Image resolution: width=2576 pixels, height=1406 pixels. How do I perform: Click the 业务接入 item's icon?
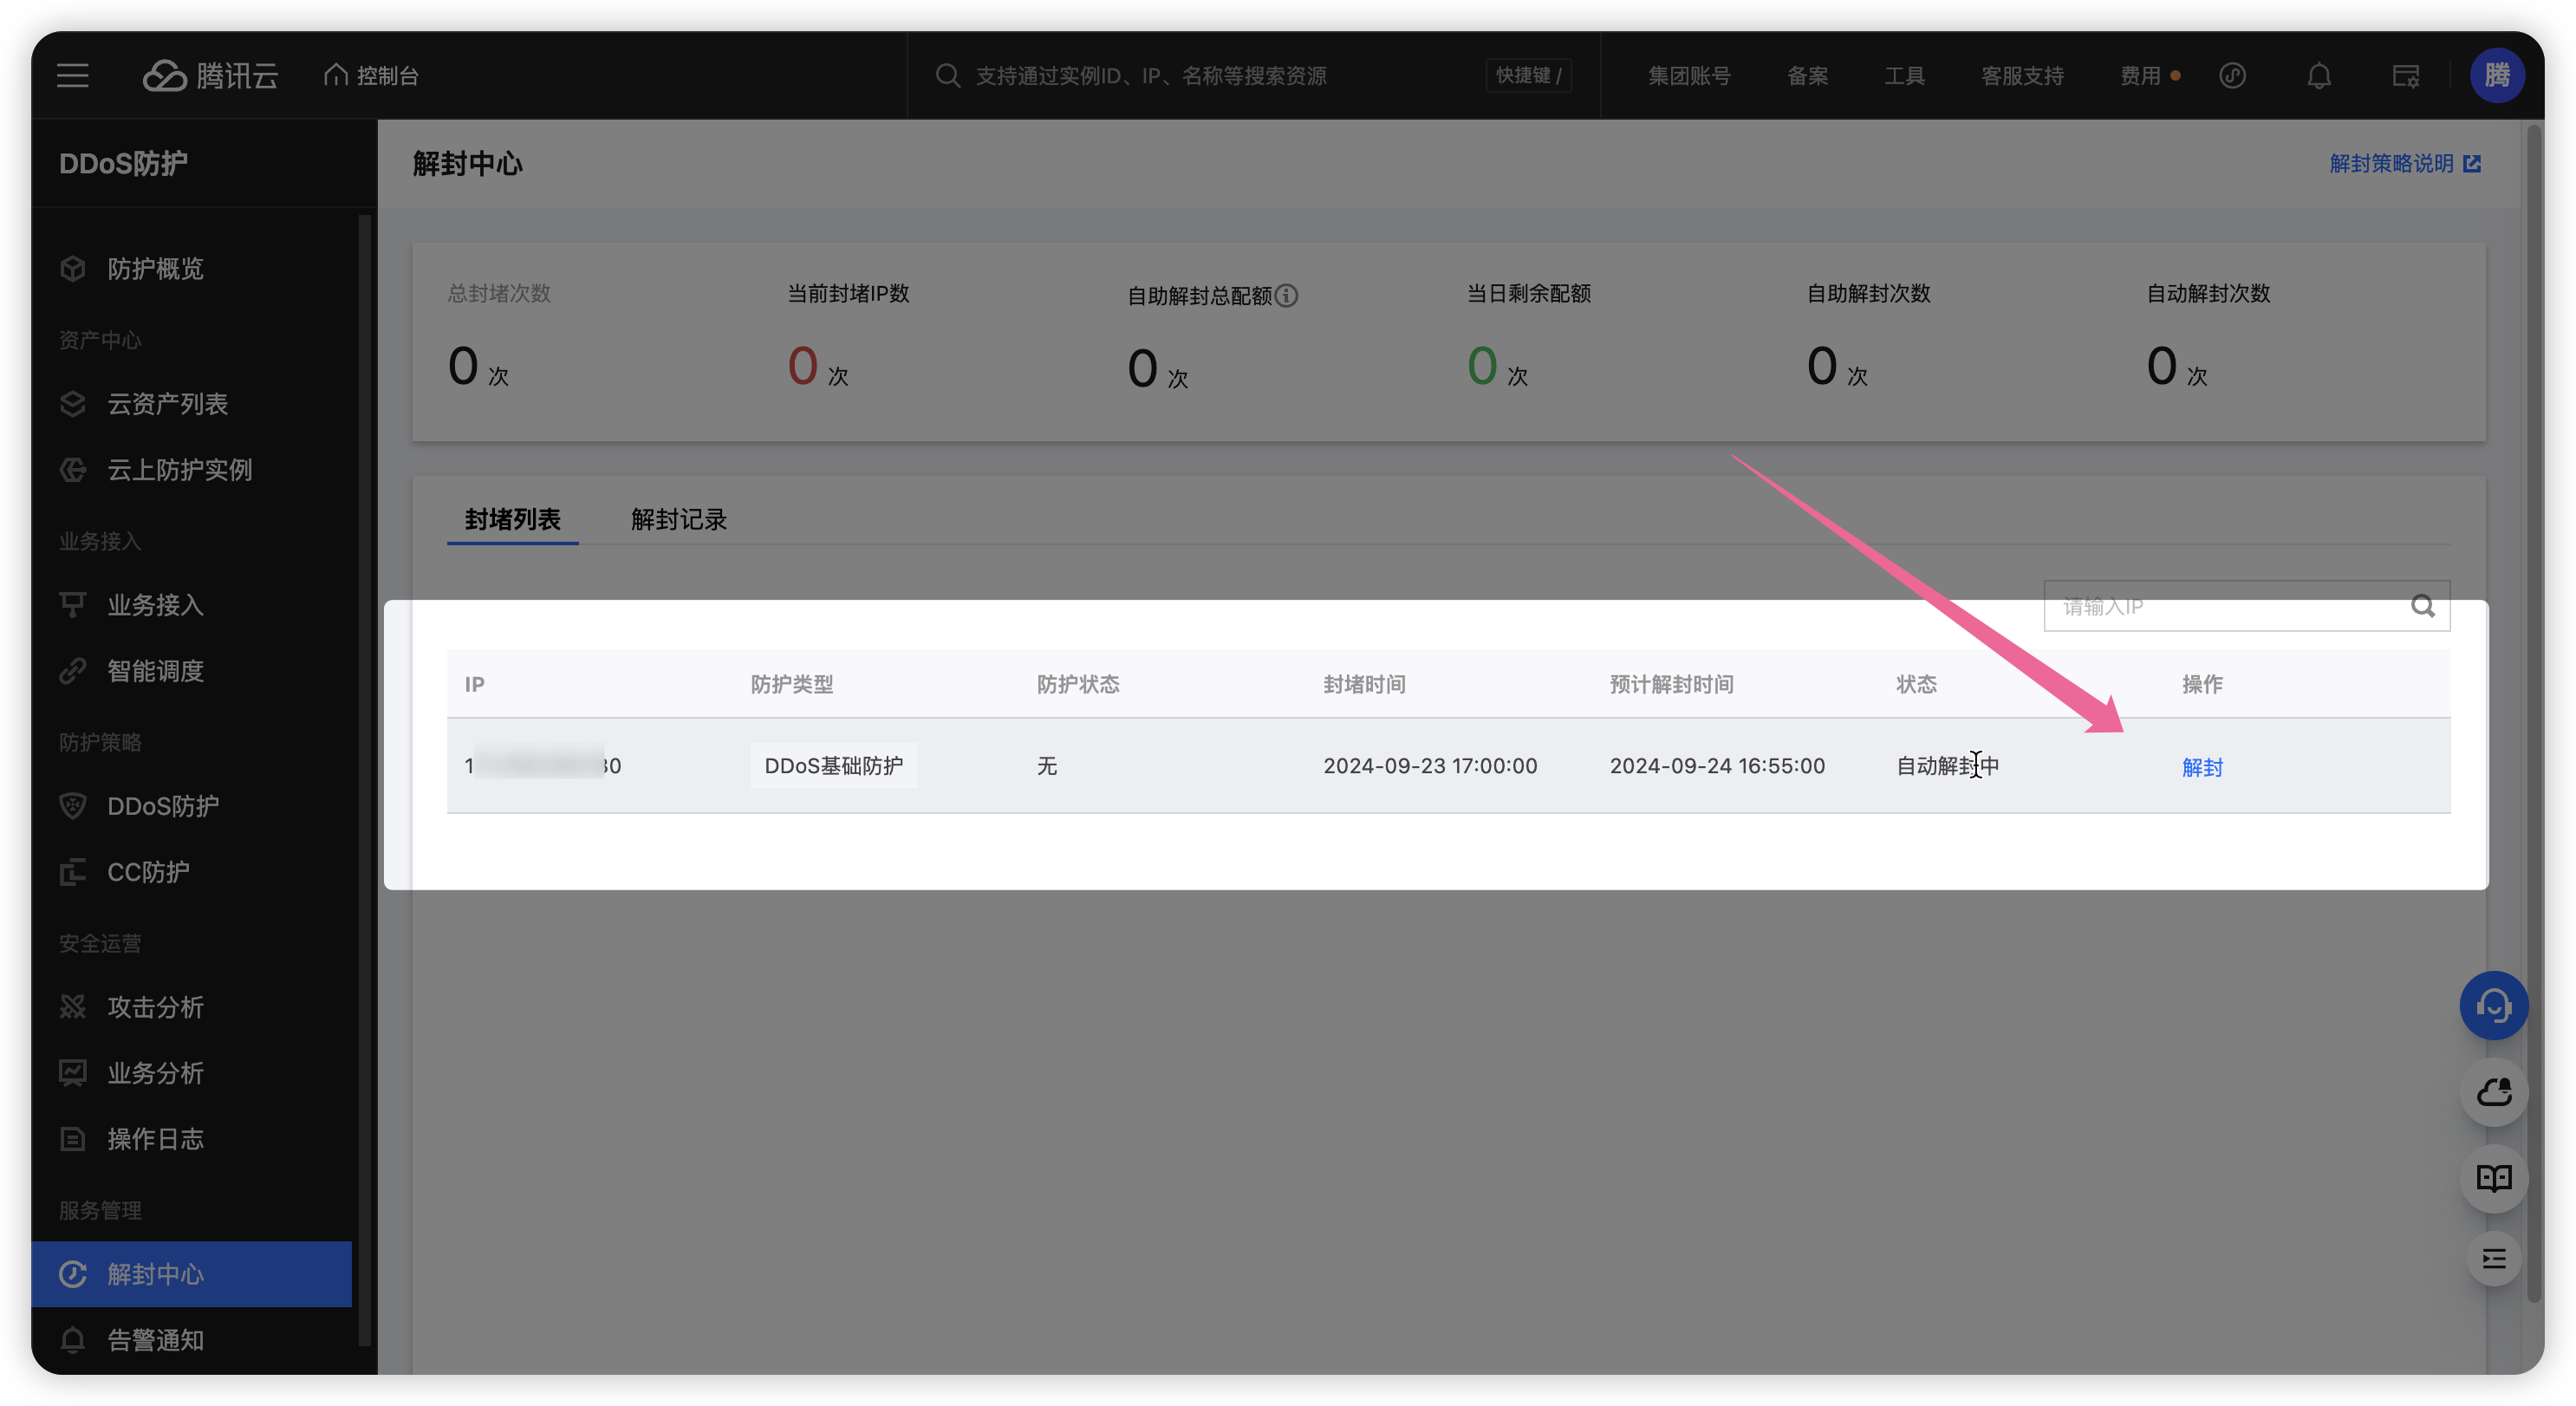pyautogui.click(x=73, y=605)
